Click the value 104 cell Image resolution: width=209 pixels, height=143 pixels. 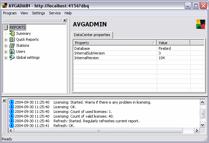click(174, 58)
